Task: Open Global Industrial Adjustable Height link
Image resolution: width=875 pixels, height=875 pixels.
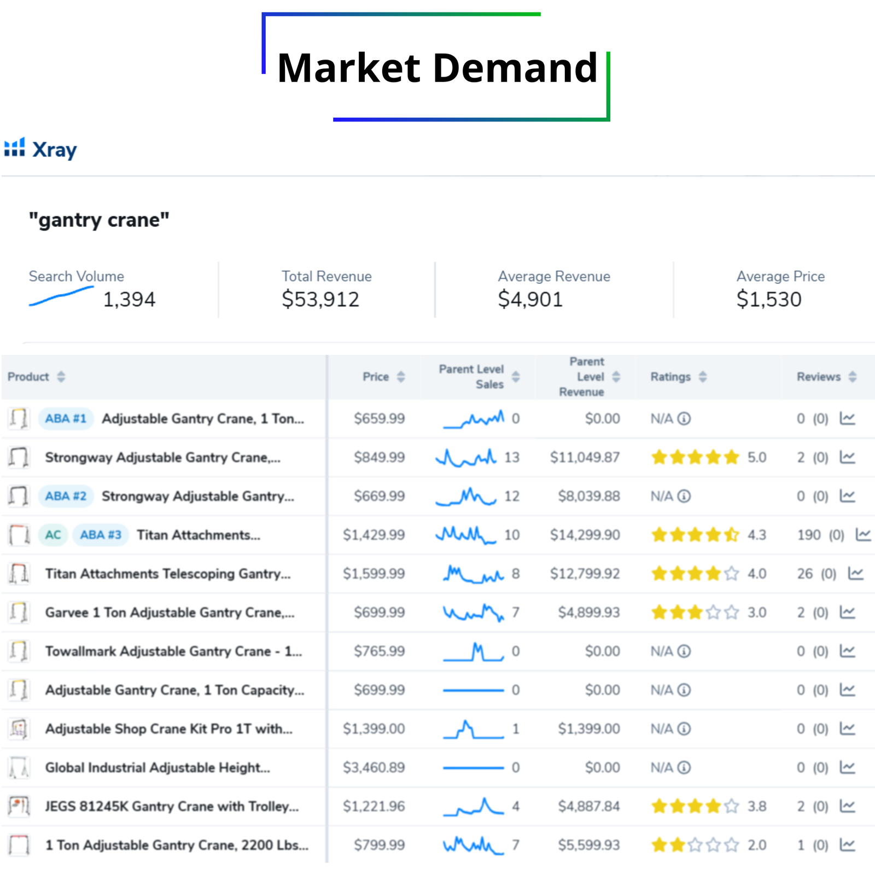Action: click(157, 768)
